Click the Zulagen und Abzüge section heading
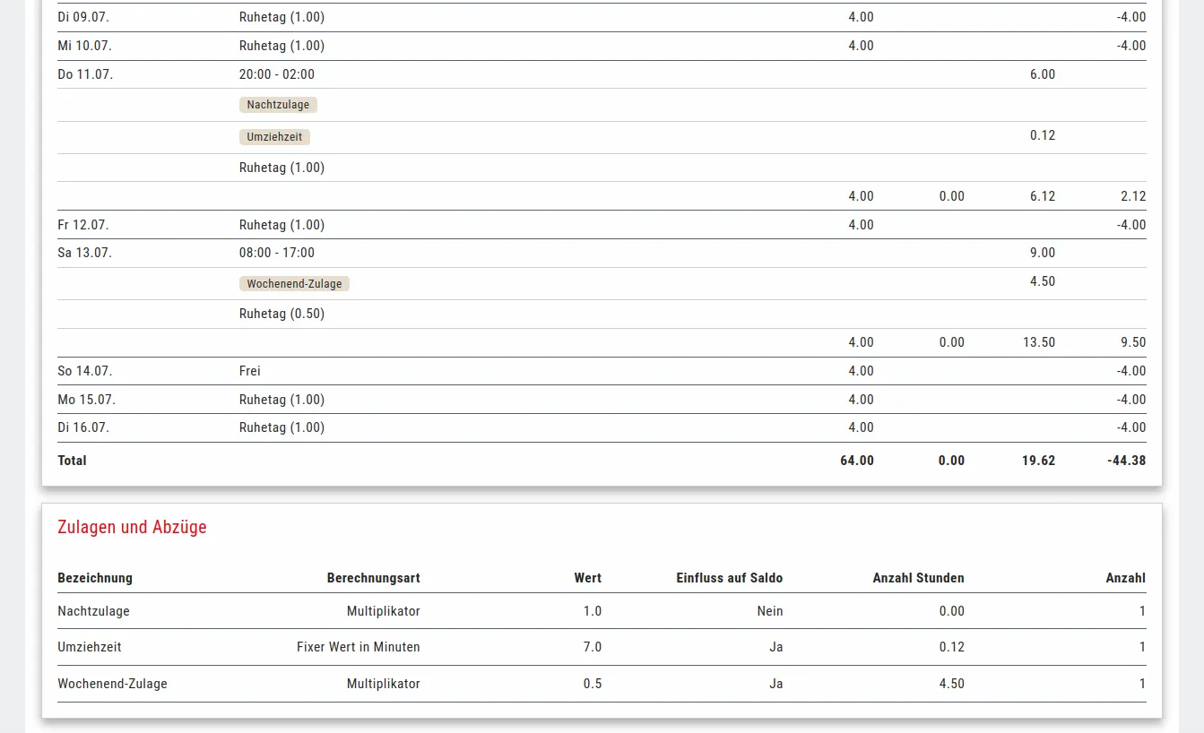The width and height of the screenshot is (1204, 733). tap(132, 527)
